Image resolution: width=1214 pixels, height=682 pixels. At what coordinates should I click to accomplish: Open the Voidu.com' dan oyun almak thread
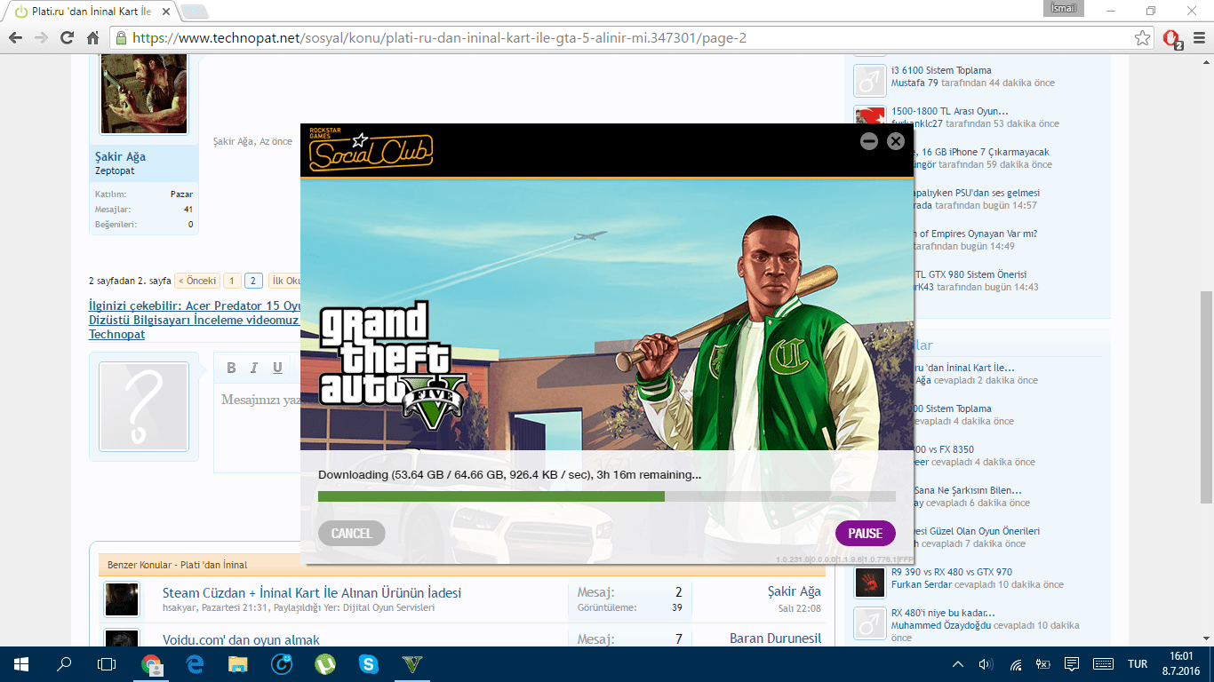241,639
